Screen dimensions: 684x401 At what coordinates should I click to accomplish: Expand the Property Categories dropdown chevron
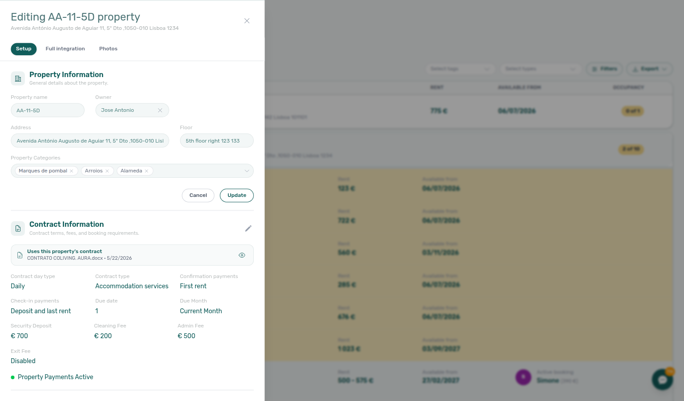pos(247,171)
